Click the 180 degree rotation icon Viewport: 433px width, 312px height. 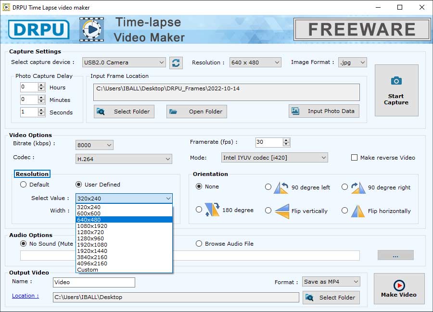(x=212, y=210)
